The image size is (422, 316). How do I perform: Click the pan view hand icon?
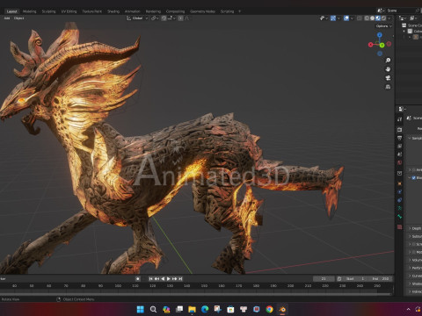click(x=388, y=69)
